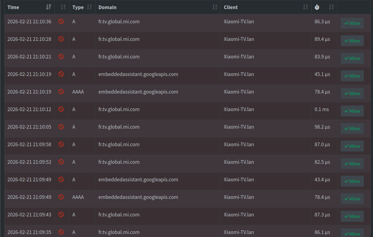This screenshot has height=237, width=373.
Task: Sort the Domain column using its arrows
Action: point(215,7)
